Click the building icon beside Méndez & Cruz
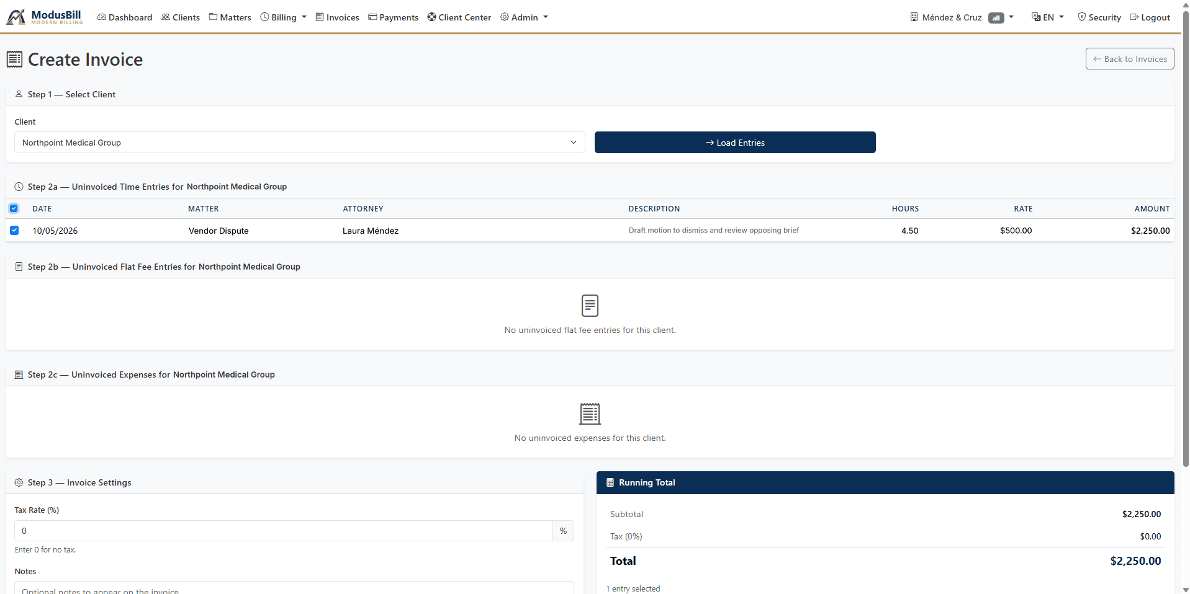This screenshot has height=594, width=1190. (x=914, y=17)
